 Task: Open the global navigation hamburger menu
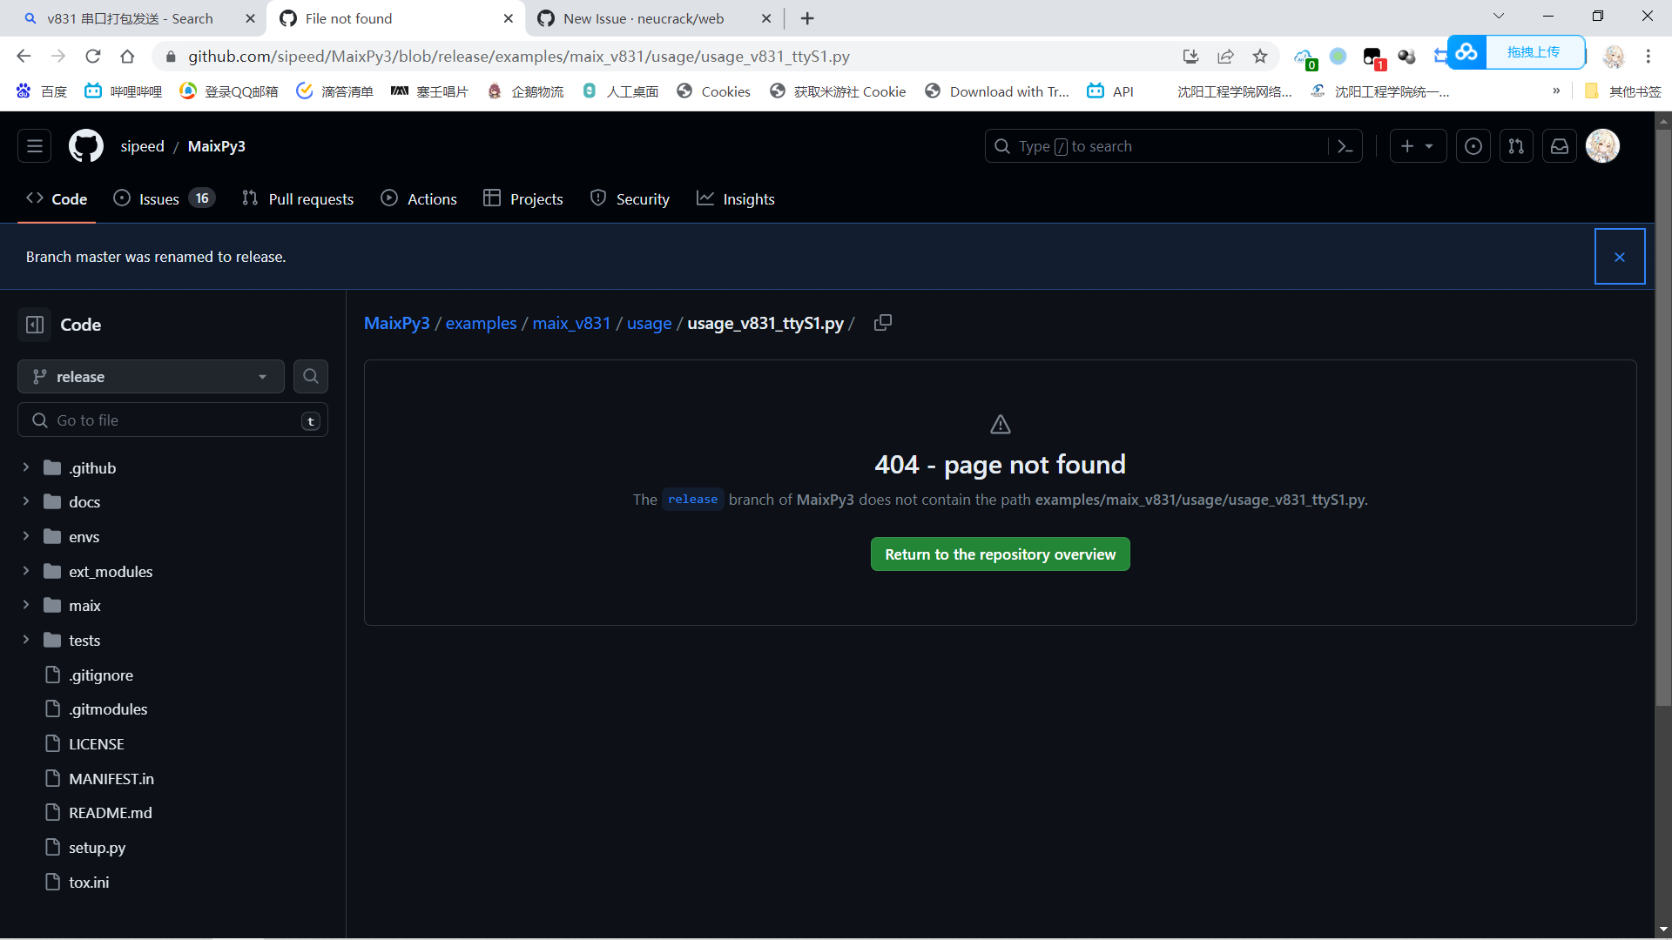pyautogui.click(x=35, y=145)
